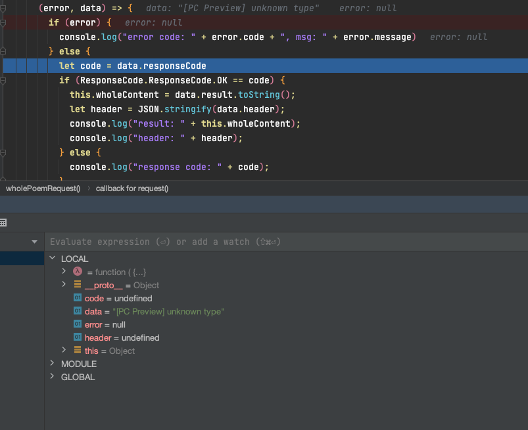
Task: Collapse the LOCAL variables scope
Action: coord(52,258)
